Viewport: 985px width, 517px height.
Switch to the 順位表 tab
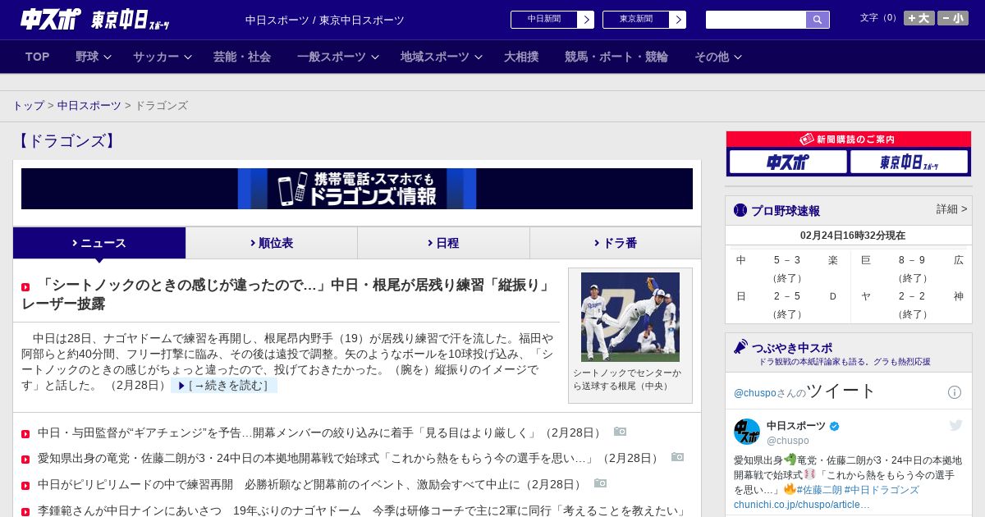point(272,243)
